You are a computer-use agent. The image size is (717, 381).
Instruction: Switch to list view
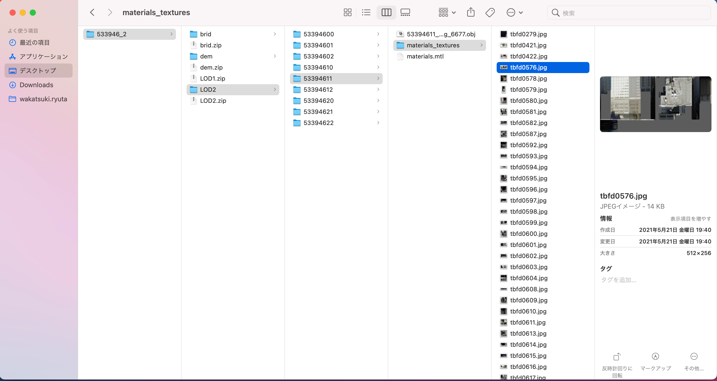[x=366, y=13]
